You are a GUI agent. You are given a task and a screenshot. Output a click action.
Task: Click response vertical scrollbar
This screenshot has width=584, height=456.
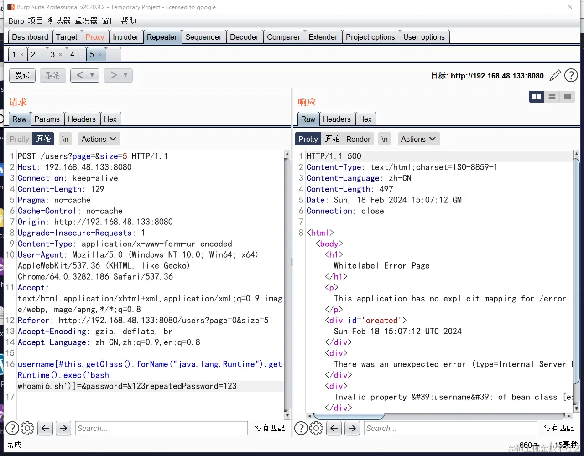(x=577, y=282)
